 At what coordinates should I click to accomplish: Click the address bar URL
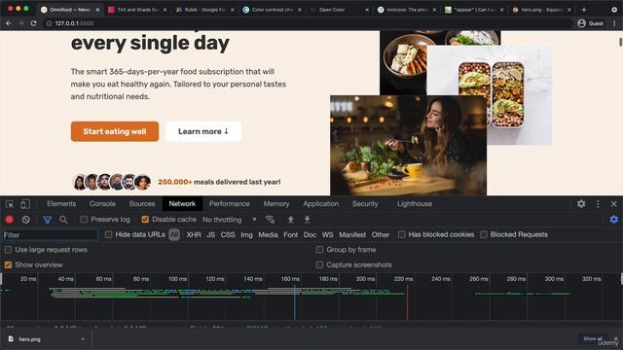[74, 23]
